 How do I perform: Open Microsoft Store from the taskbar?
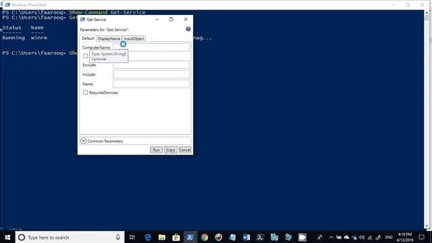click(x=176, y=237)
